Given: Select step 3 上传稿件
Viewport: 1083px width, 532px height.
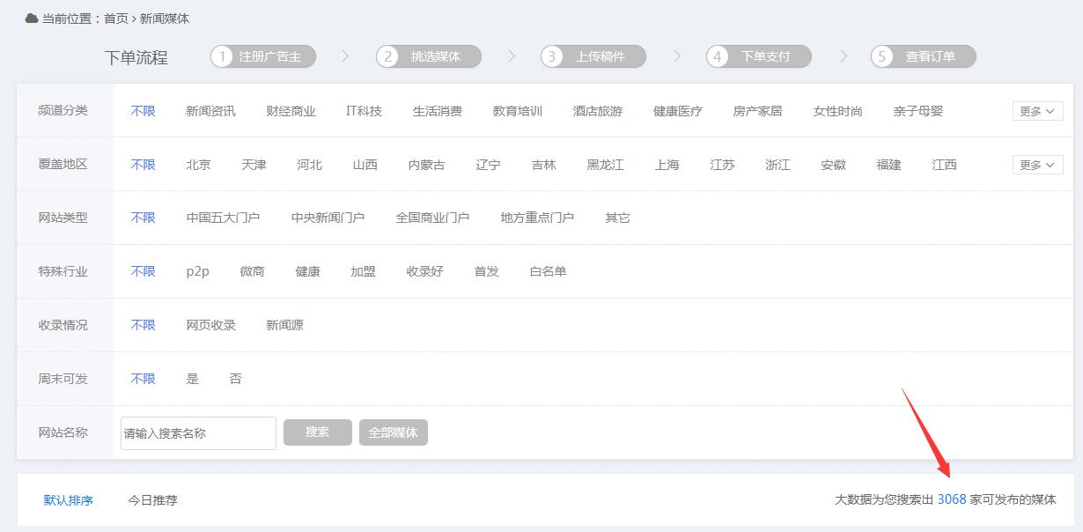Looking at the screenshot, I should [593, 56].
